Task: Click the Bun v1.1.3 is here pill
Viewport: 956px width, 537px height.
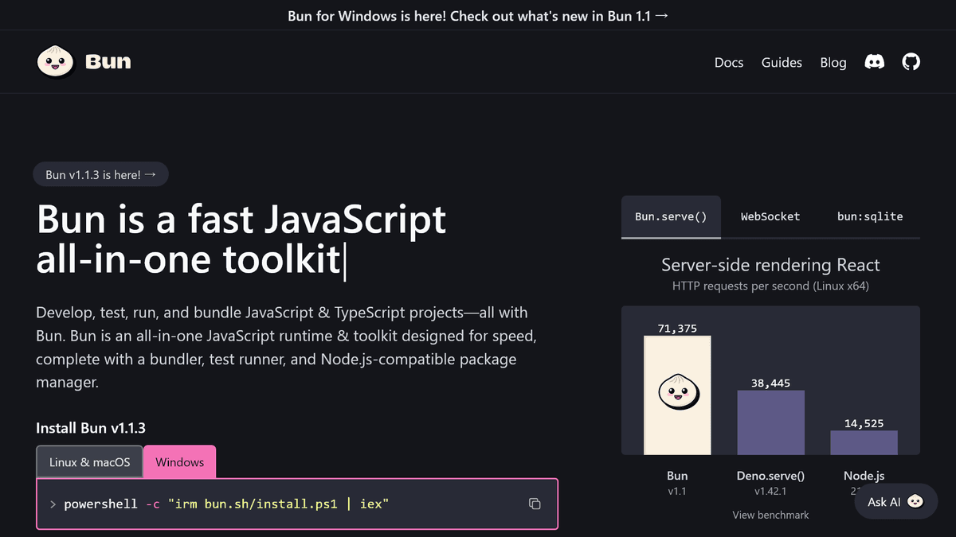Action: (101, 175)
